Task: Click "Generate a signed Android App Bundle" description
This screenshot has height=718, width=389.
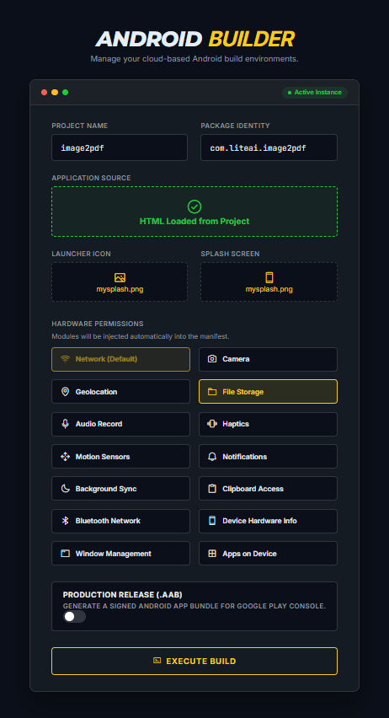Action: coord(194,606)
